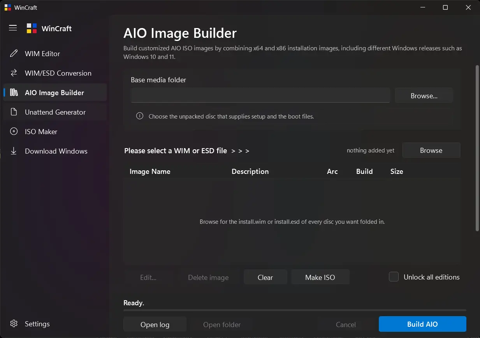
Task: Open the hamburger navigation menu
Action: coord(13,28)
